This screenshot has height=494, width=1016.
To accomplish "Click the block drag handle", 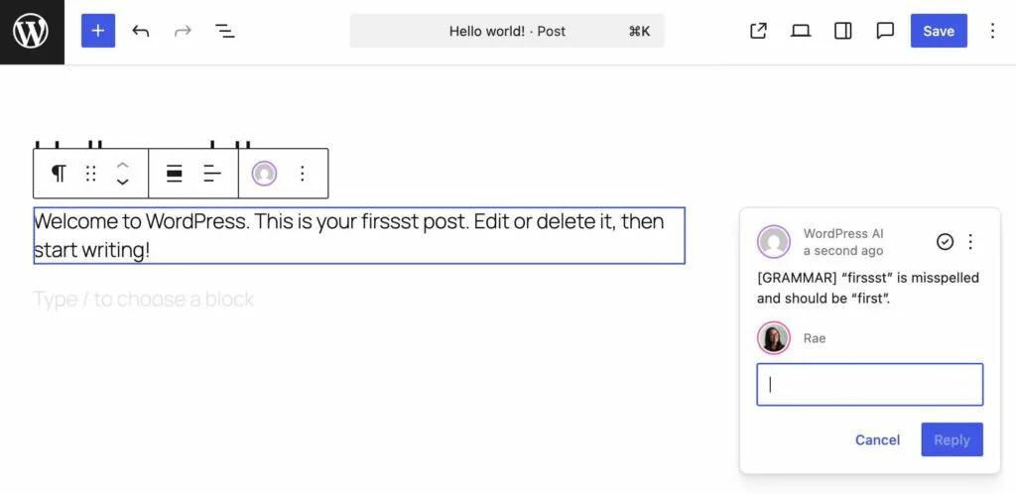I will coord(90,174).
